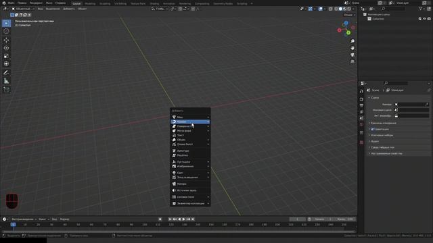This screenshot has height=243, width=433.
Task: Click the green Y axis gizmo ball
Action: click(x=348, y=33)
